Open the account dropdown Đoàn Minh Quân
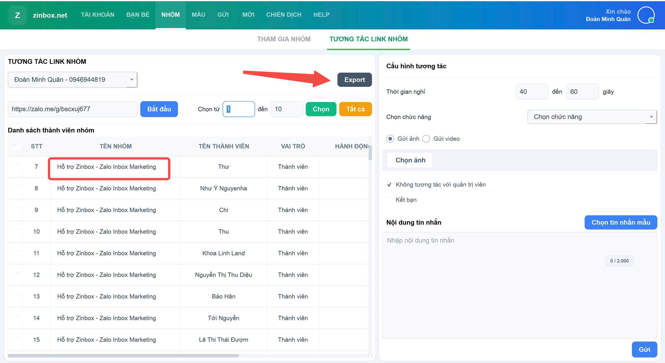Image resolution: width=665 pixels, height=363 pixels. coord(72,80)
